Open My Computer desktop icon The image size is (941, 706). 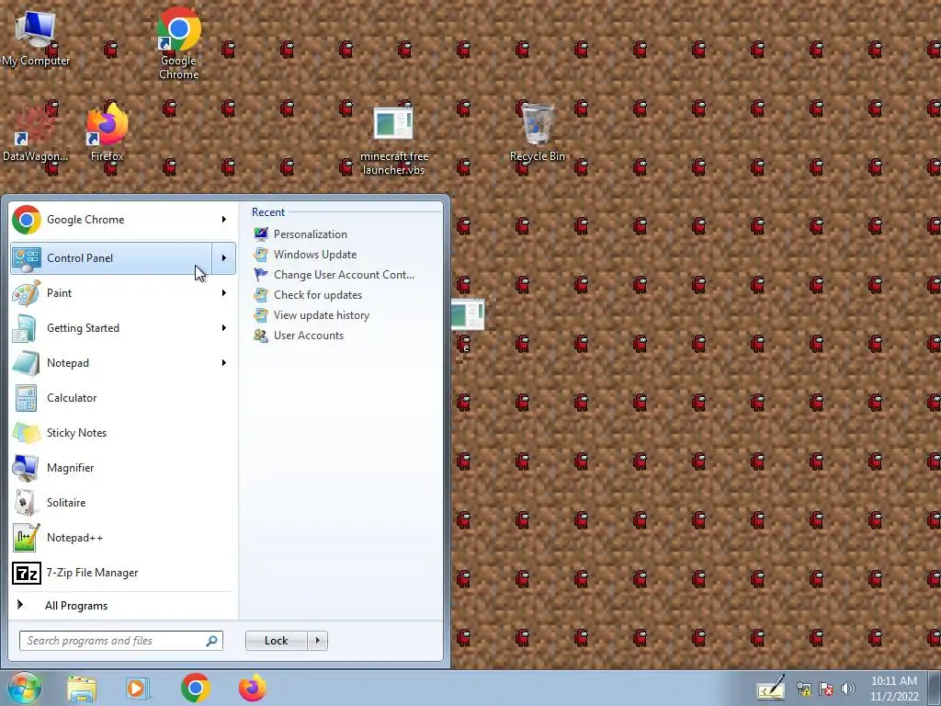pos(36,37)
